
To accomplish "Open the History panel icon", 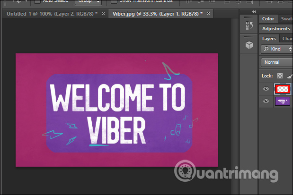I will (249, 25).
